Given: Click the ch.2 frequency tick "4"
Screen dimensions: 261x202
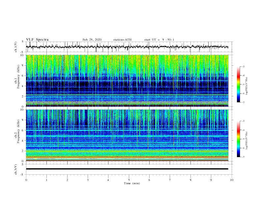Looking at the screenshot, I should 23,141.
